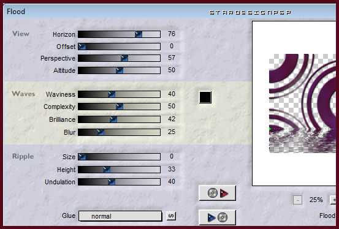Click the Complexity slider track

click(x=119, y=107)
